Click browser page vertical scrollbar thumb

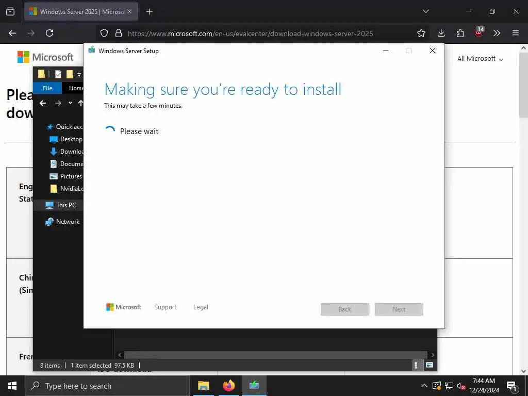[x=524, y=85]
